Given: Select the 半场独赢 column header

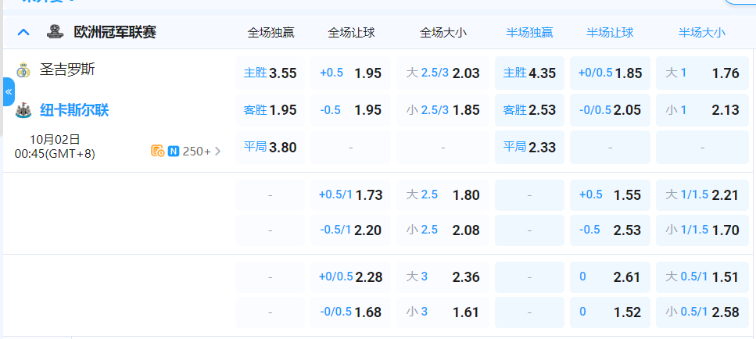Looking at the screenshot, I should point(529,33).
